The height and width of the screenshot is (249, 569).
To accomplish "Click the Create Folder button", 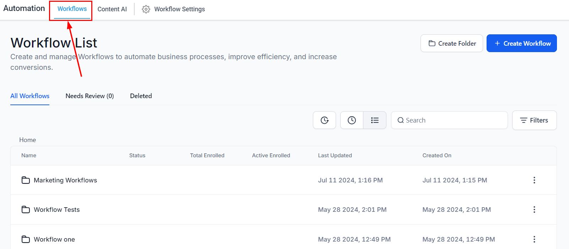I will click(x=451, y=43).
